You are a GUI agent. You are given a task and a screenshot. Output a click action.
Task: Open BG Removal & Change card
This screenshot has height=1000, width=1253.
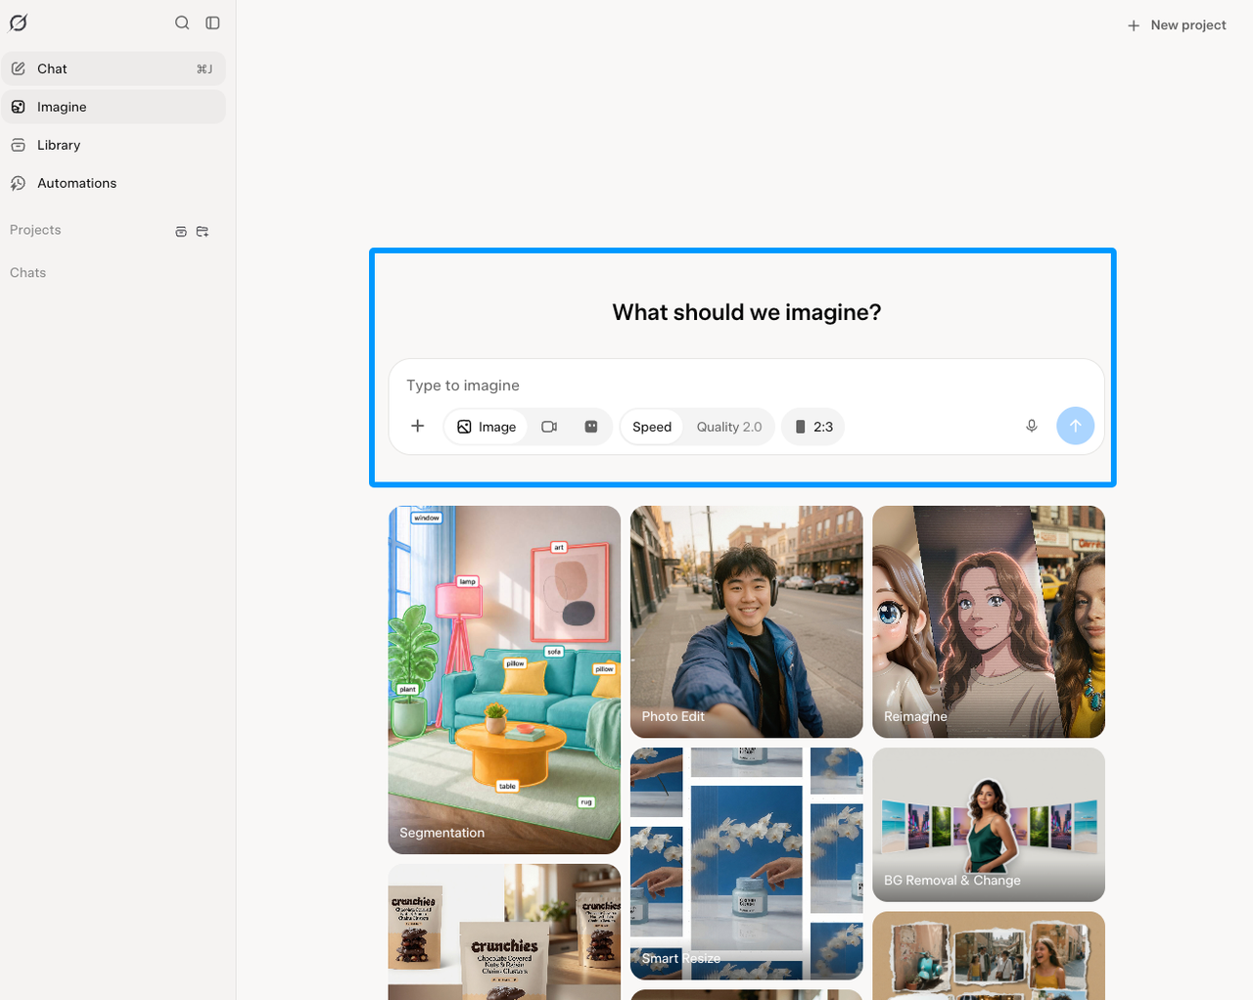click(x=989, y=825)
